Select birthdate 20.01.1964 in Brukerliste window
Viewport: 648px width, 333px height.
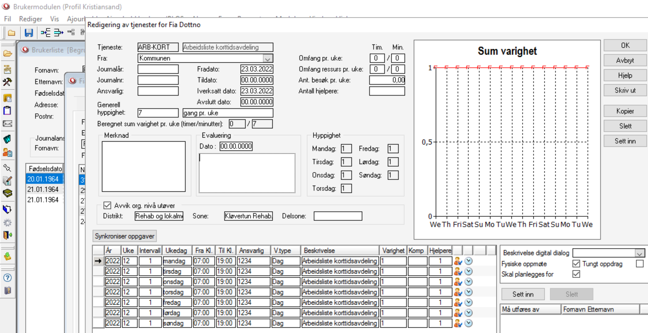tap(44, 179)
